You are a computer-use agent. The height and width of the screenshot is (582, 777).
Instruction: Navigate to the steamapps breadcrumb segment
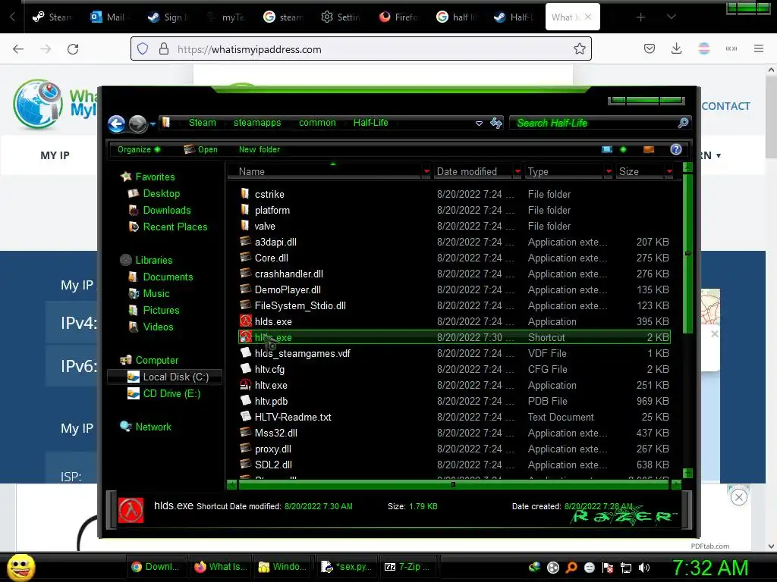tap(257, 123)
